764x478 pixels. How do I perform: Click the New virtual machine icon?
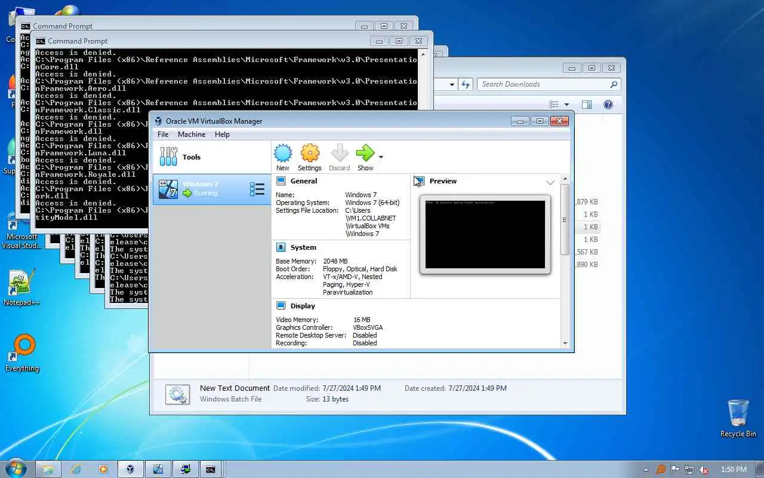pyautogui.click(x=283, y=154)
